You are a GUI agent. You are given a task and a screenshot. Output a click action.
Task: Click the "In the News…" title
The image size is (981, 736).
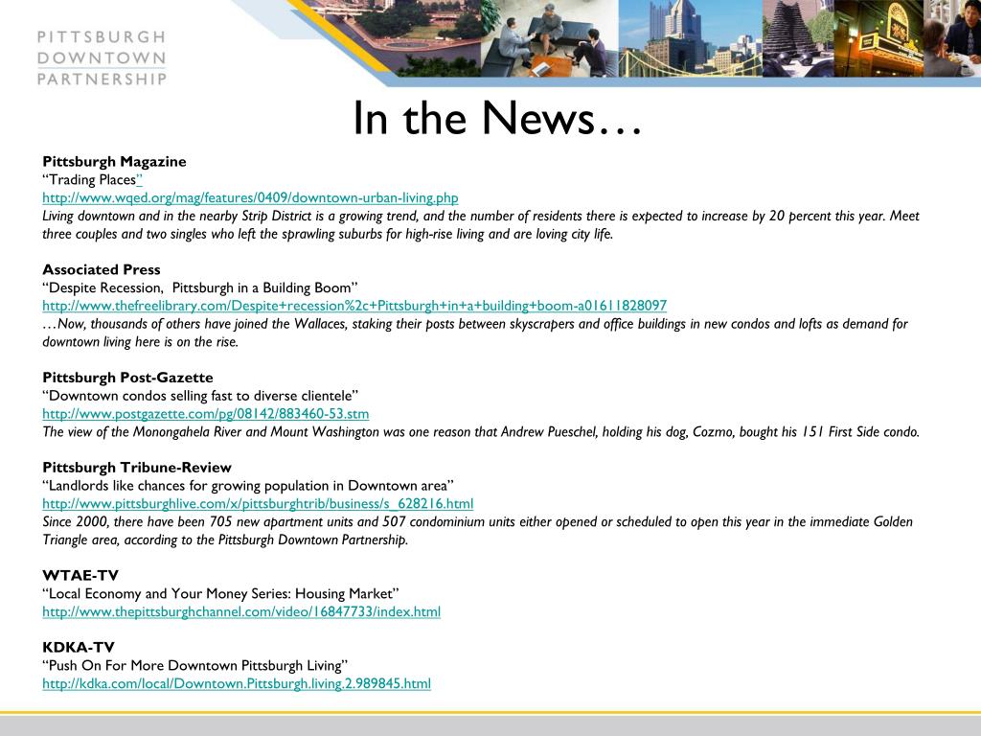pos(497,118)
